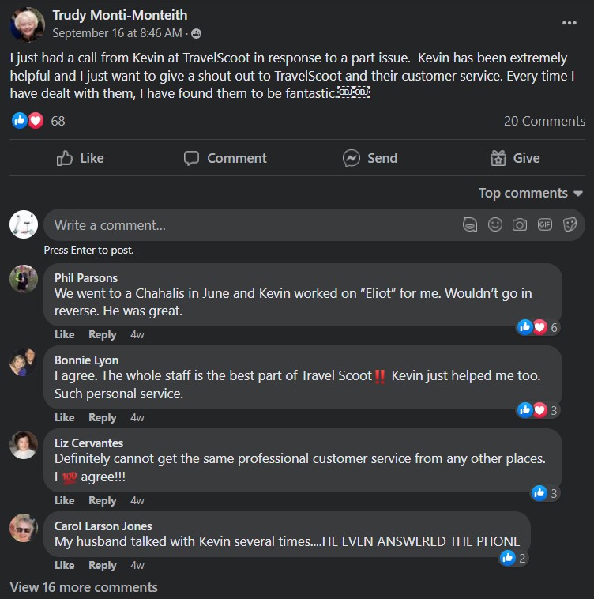Open the three-dot post options menu

coord(570,23)
